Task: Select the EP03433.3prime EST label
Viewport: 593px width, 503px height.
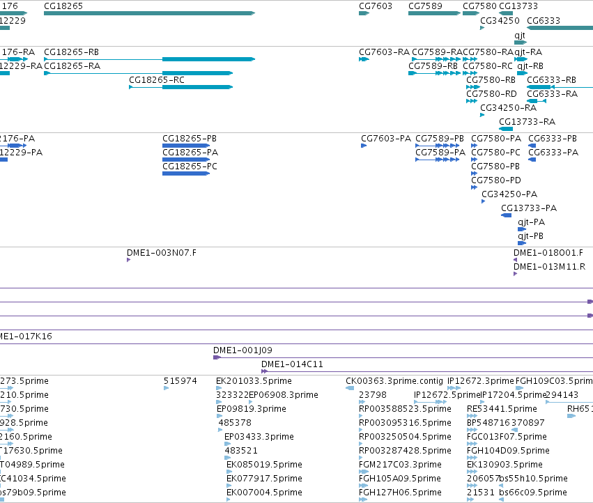Action: coord(259,437)
